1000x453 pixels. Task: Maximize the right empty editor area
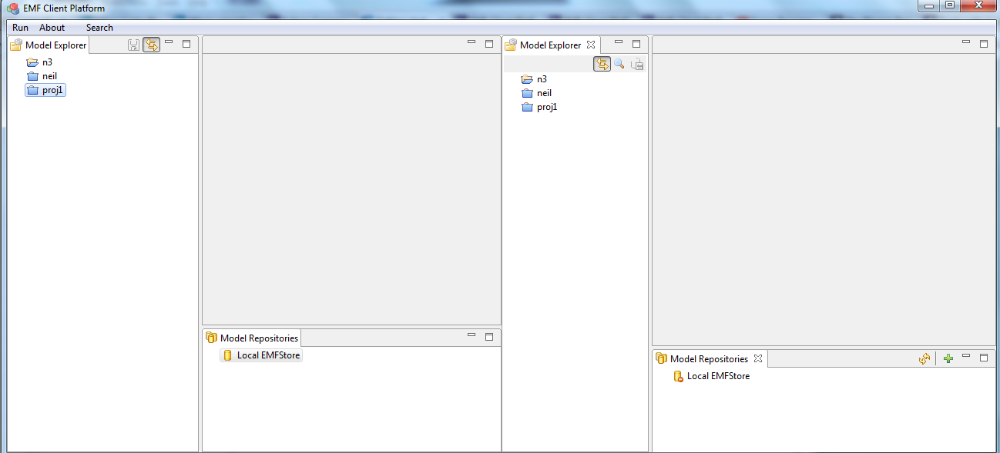[x=984, y=44]
